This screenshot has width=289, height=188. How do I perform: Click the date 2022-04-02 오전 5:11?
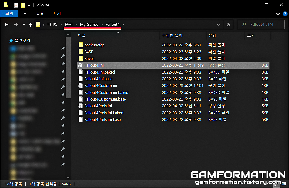tap(182, 106)
